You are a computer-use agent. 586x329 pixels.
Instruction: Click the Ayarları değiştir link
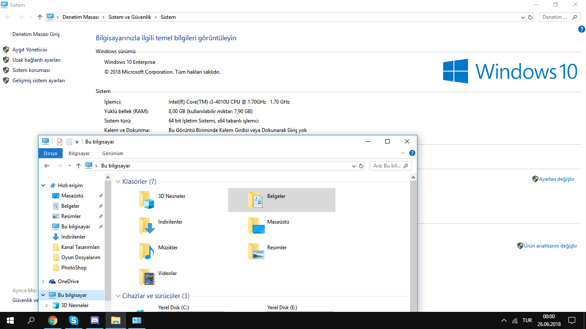(556, 179)
